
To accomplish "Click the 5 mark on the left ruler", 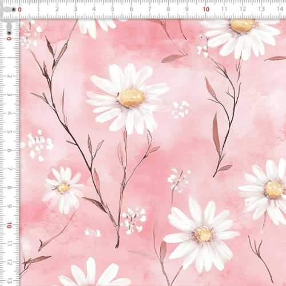I will (x=9, y=132).
